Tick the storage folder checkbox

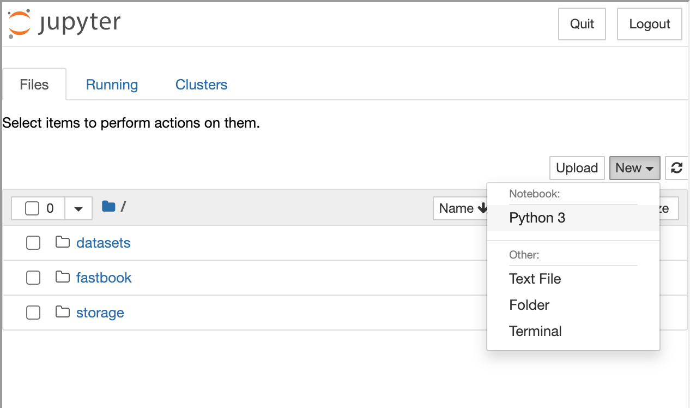click(33, 313)
